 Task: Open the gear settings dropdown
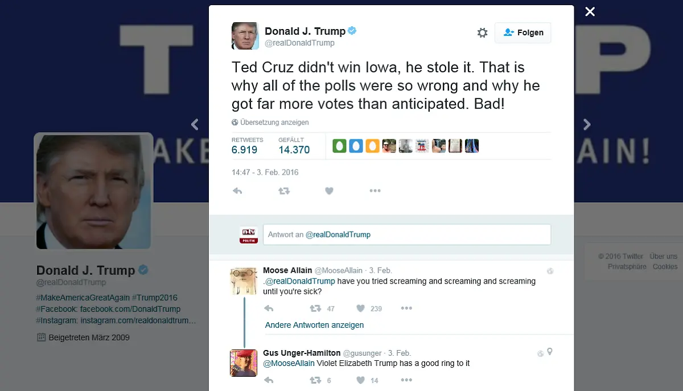(482, 32)
